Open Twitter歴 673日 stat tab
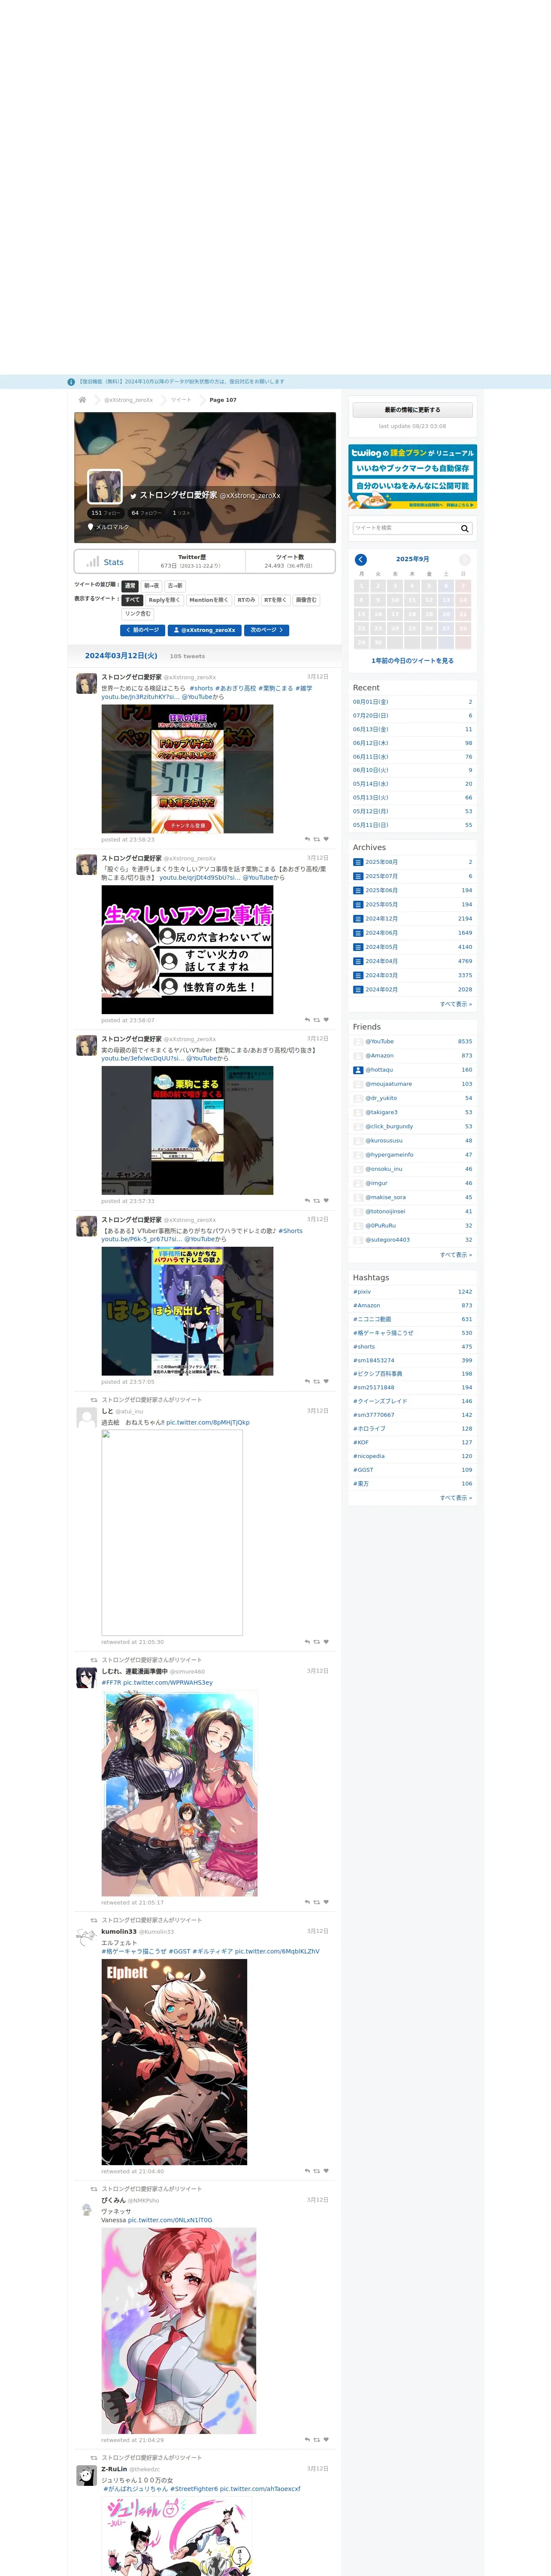The width and height of the screenshot is (551, 2576). 191,561
